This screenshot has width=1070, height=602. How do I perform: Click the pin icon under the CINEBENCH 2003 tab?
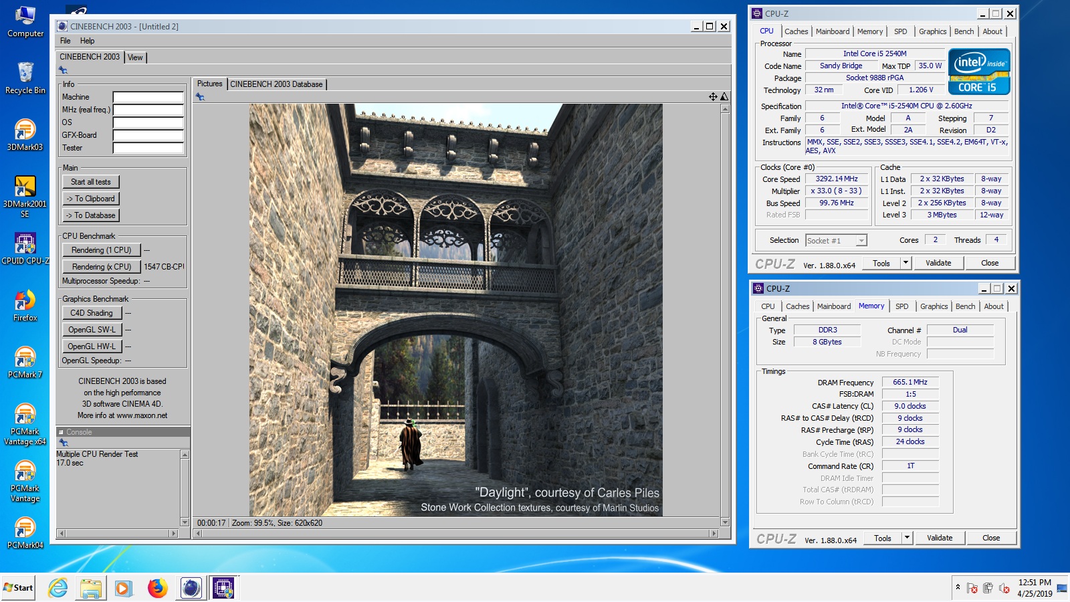point(64,70)
